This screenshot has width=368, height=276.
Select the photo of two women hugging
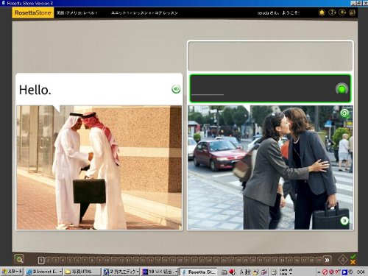270,168
